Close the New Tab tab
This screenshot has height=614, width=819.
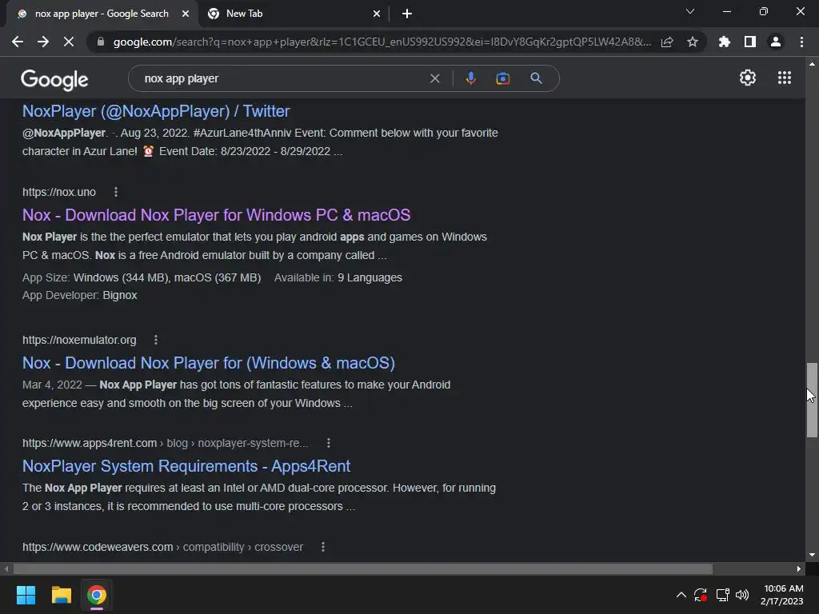pos(377,14)
